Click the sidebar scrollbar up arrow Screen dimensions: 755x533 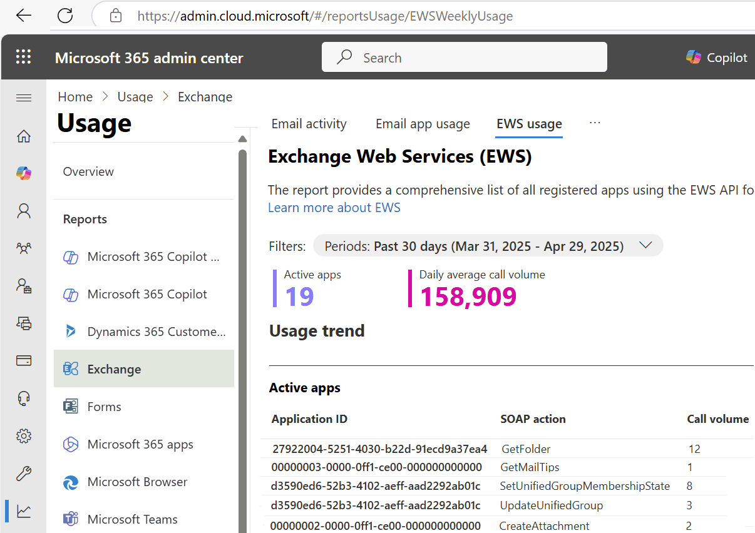coord(242,139)
